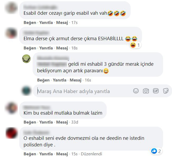The width and height of the screenshot is (172, 159).
Task: Open the tagged name in the reply
Action: click(52, 64)
